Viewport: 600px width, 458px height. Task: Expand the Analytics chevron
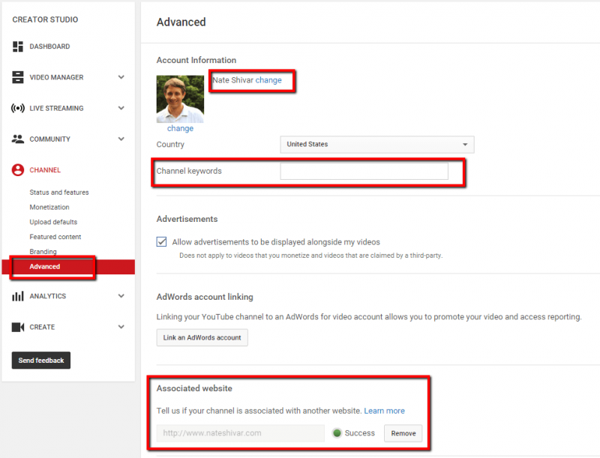point(121,296)
